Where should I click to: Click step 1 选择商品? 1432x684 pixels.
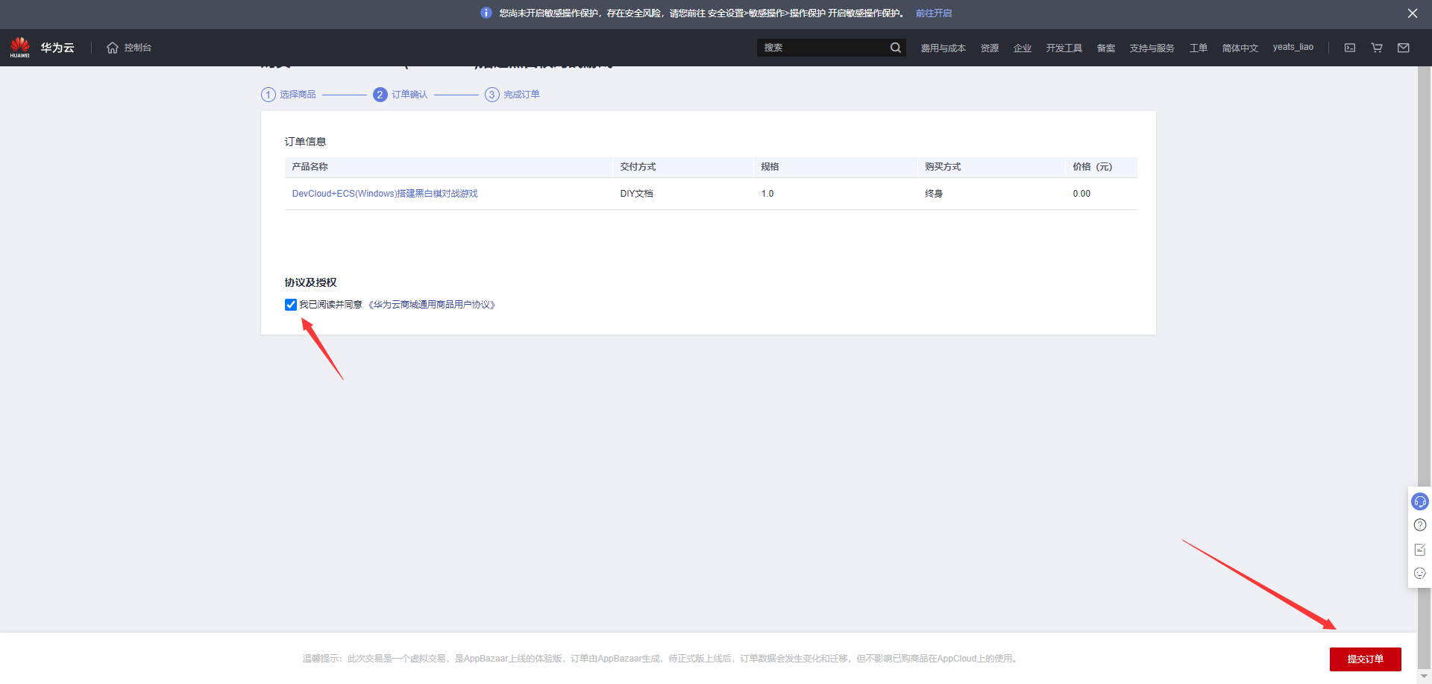tap(289, 95)
